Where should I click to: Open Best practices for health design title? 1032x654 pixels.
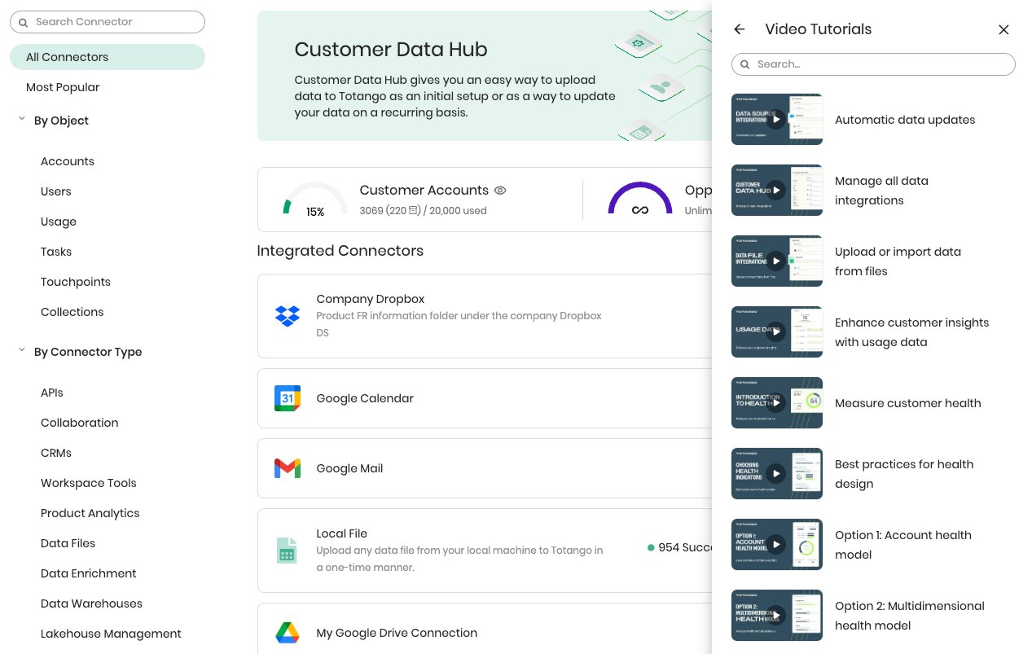(x=904, y=474)
